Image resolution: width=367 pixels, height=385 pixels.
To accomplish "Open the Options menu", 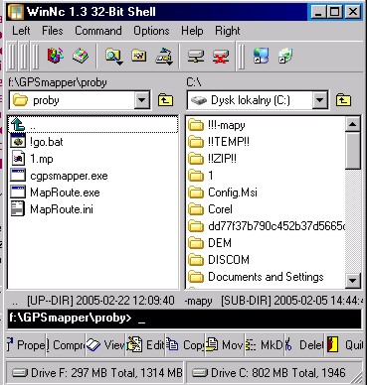I will tap(151, 31).
